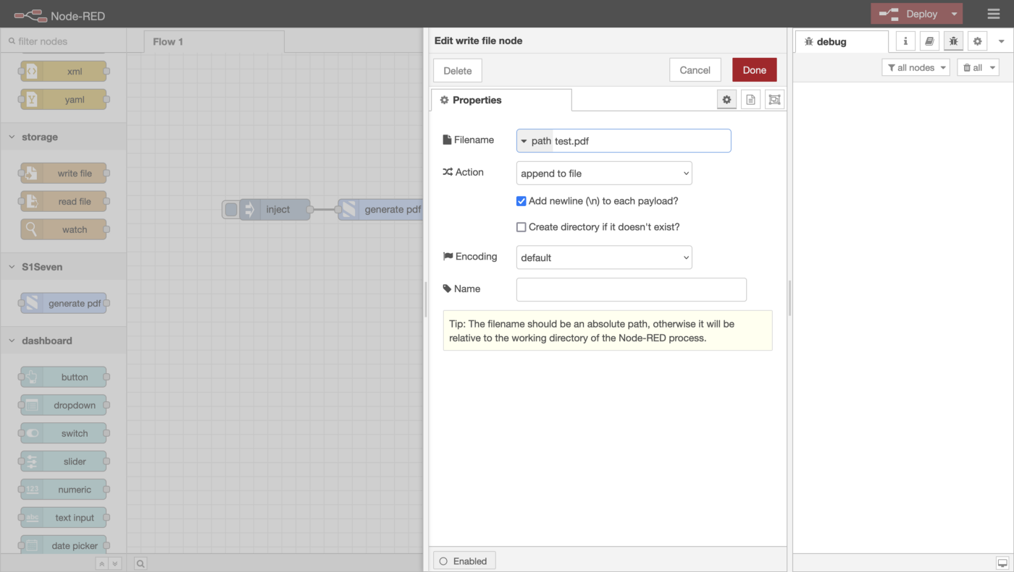Click the search flows magnifier icon

[141, 563]
